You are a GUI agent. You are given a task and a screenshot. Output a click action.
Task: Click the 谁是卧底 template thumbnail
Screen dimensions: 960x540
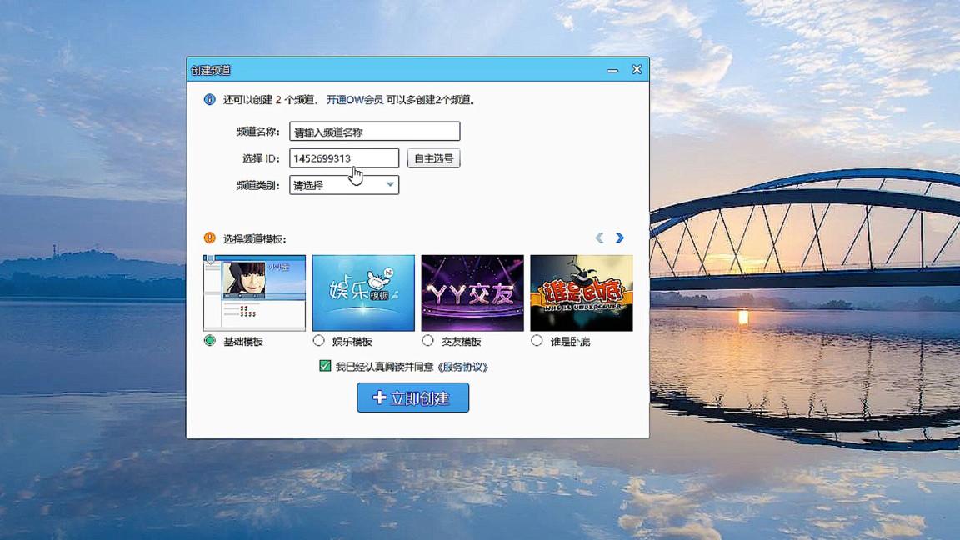[581, 292]
